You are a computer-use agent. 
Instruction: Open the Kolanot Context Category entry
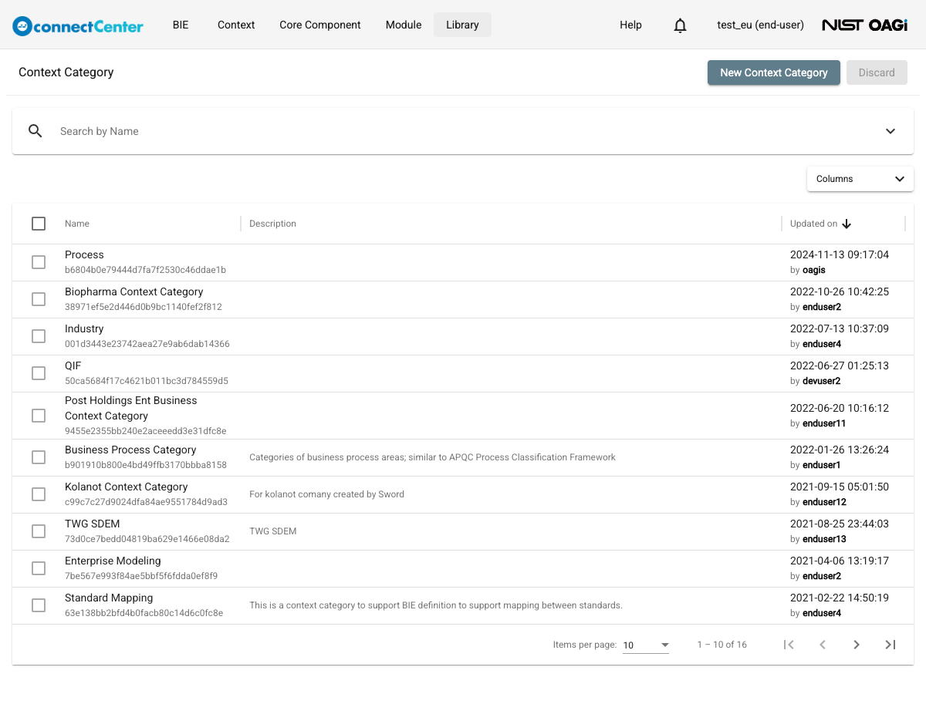coord(127,487)
